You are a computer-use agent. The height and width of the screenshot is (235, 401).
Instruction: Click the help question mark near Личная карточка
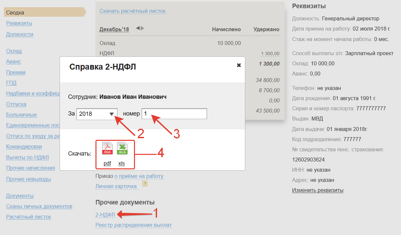tap(145, 183)
